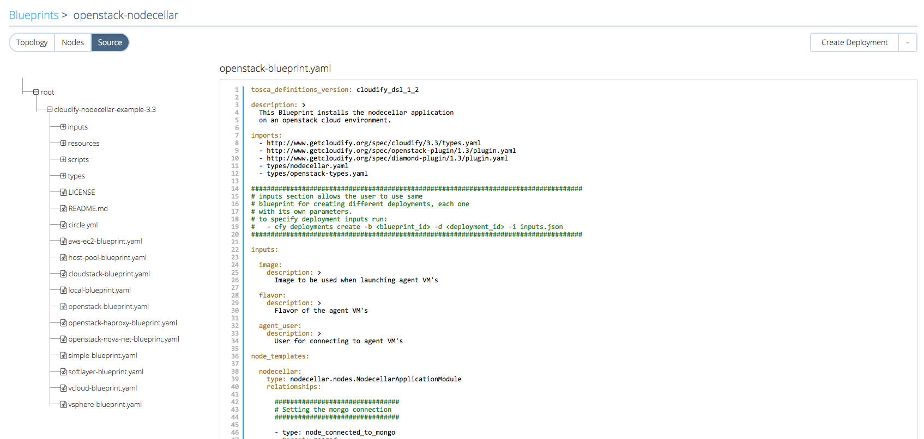Viewport: 924px width, 439px height.
Task: Open the simple-blueprint.yaml file name
Action: pyautogui.click(x=103, y=356)
